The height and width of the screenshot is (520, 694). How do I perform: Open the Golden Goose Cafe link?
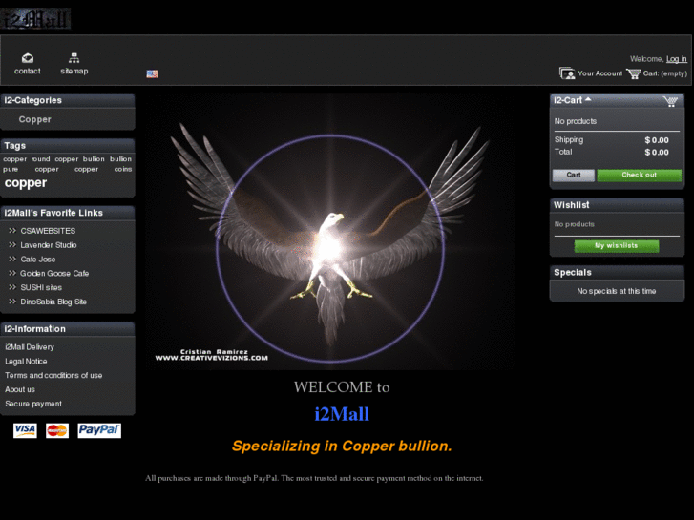pos(54,274)
